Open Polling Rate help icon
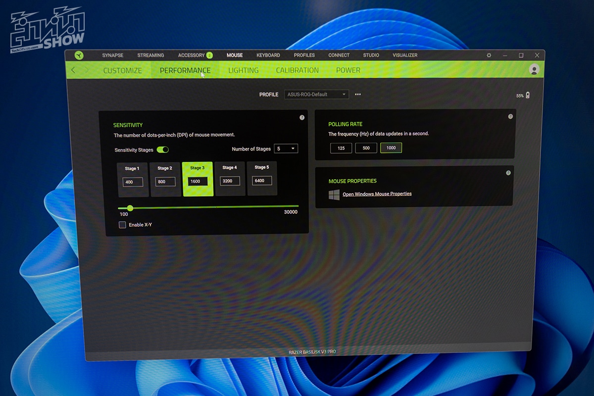This screenshot has width=594, height=396. pos(510,117)
